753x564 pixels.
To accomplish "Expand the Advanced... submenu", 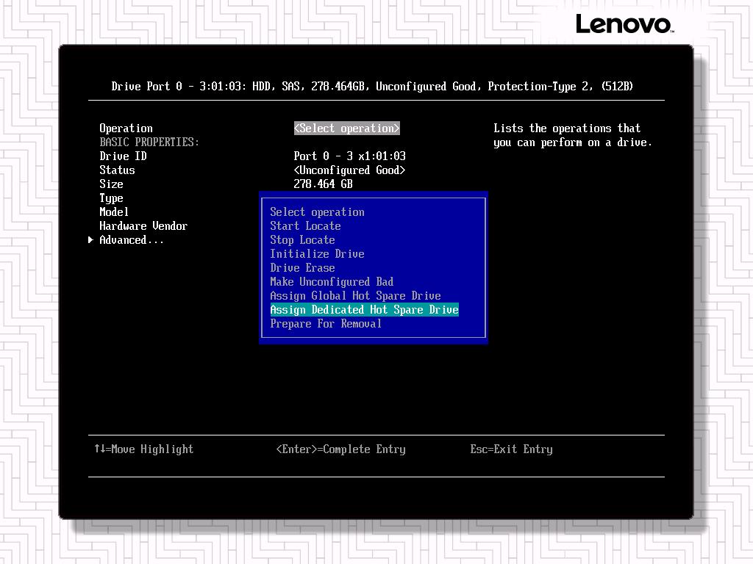I will point(132,240).
